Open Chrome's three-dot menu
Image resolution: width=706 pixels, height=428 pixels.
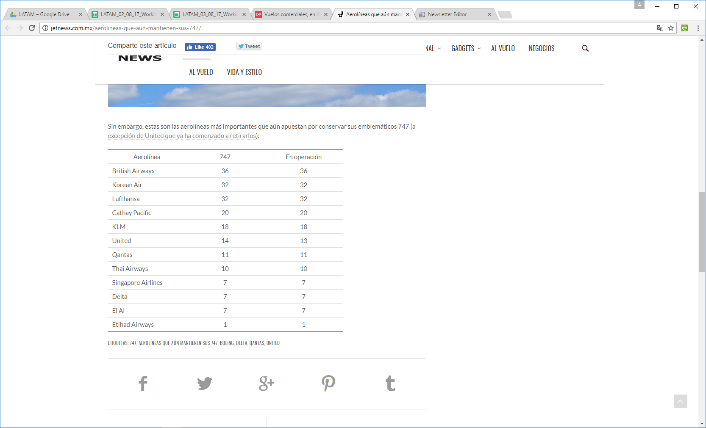[x=698, y=28]
